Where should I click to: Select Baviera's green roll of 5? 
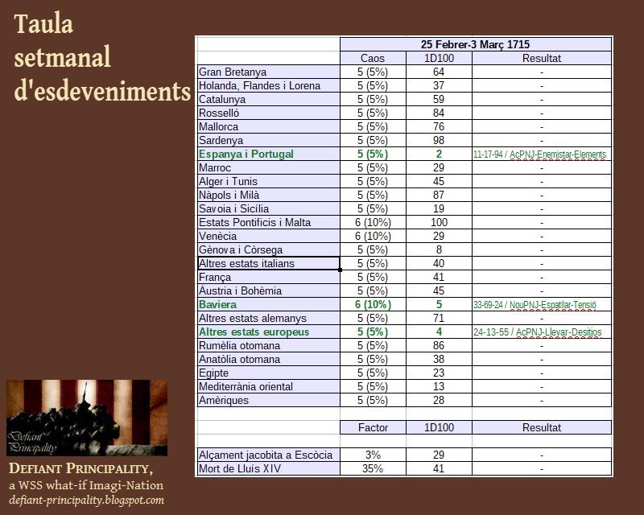tap(439, 304)
